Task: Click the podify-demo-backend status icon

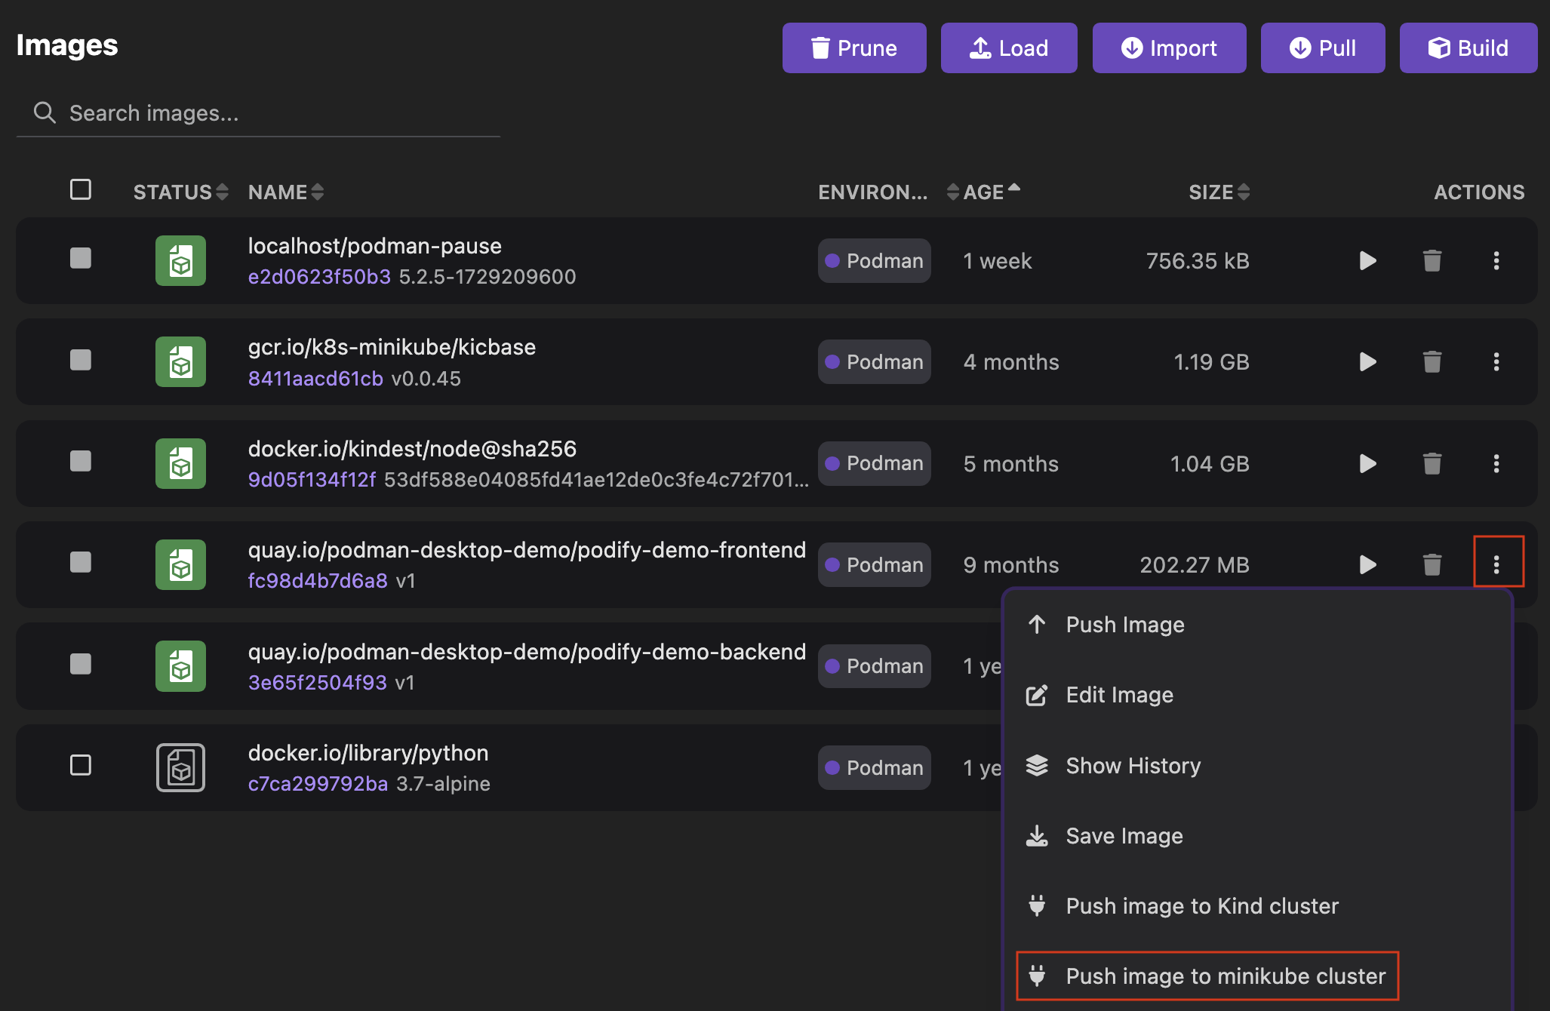Action: [x=180, y=666]
